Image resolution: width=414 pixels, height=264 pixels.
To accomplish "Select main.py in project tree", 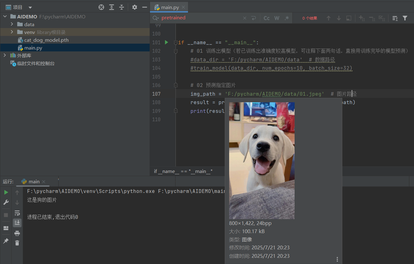I will click(x=33, y=48).
